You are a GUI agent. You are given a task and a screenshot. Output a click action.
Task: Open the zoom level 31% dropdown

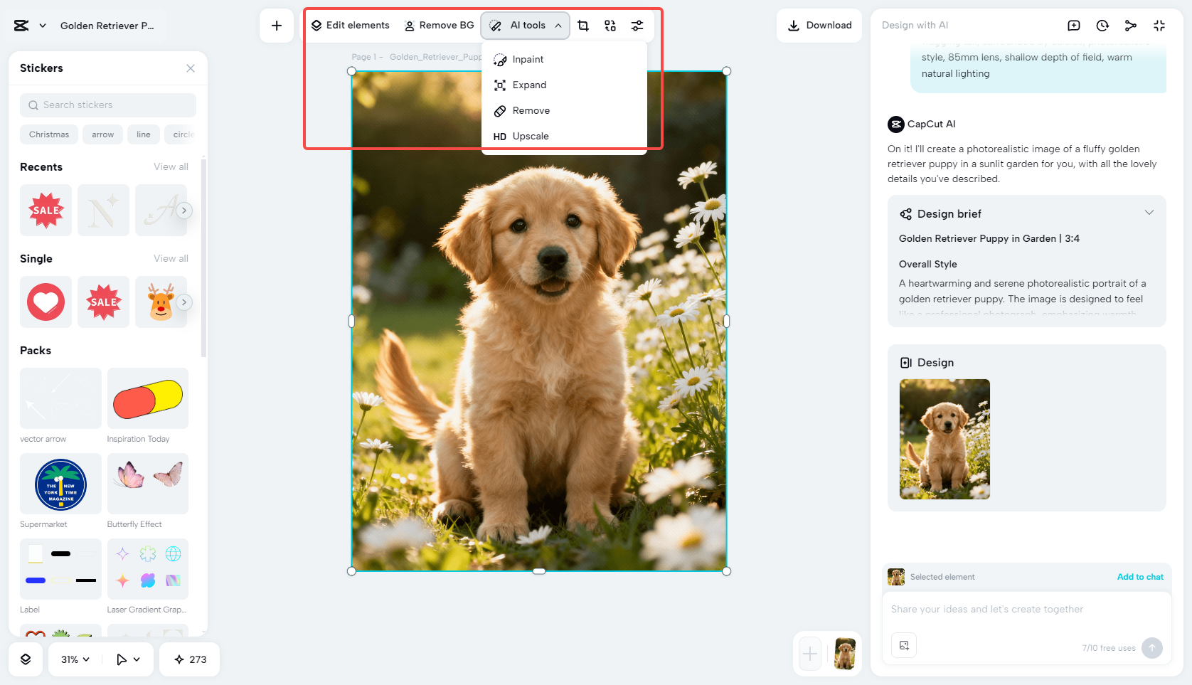point(73,659)
